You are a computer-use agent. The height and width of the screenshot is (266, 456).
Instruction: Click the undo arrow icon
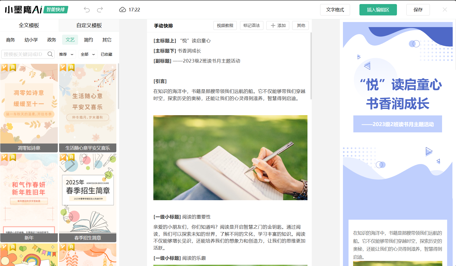[87, 10]
